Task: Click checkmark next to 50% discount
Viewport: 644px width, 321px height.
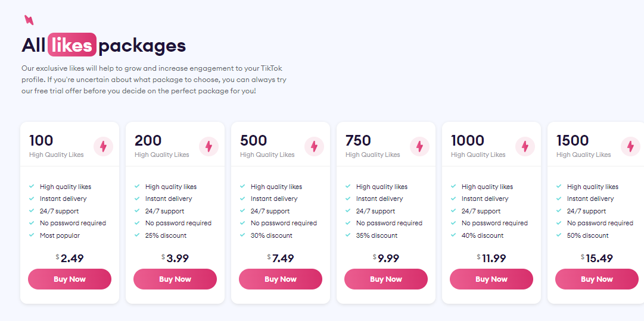Action: pyautogui.click(x=559, y=235)
